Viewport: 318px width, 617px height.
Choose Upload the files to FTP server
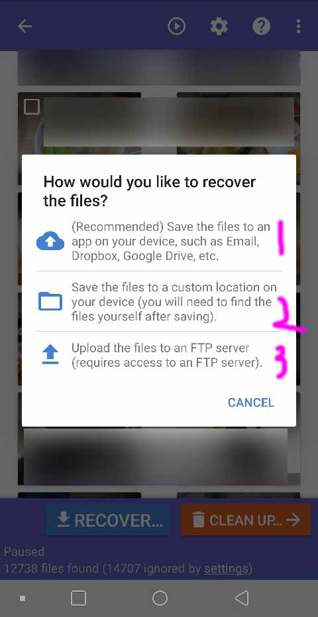[x=159, y=355]
